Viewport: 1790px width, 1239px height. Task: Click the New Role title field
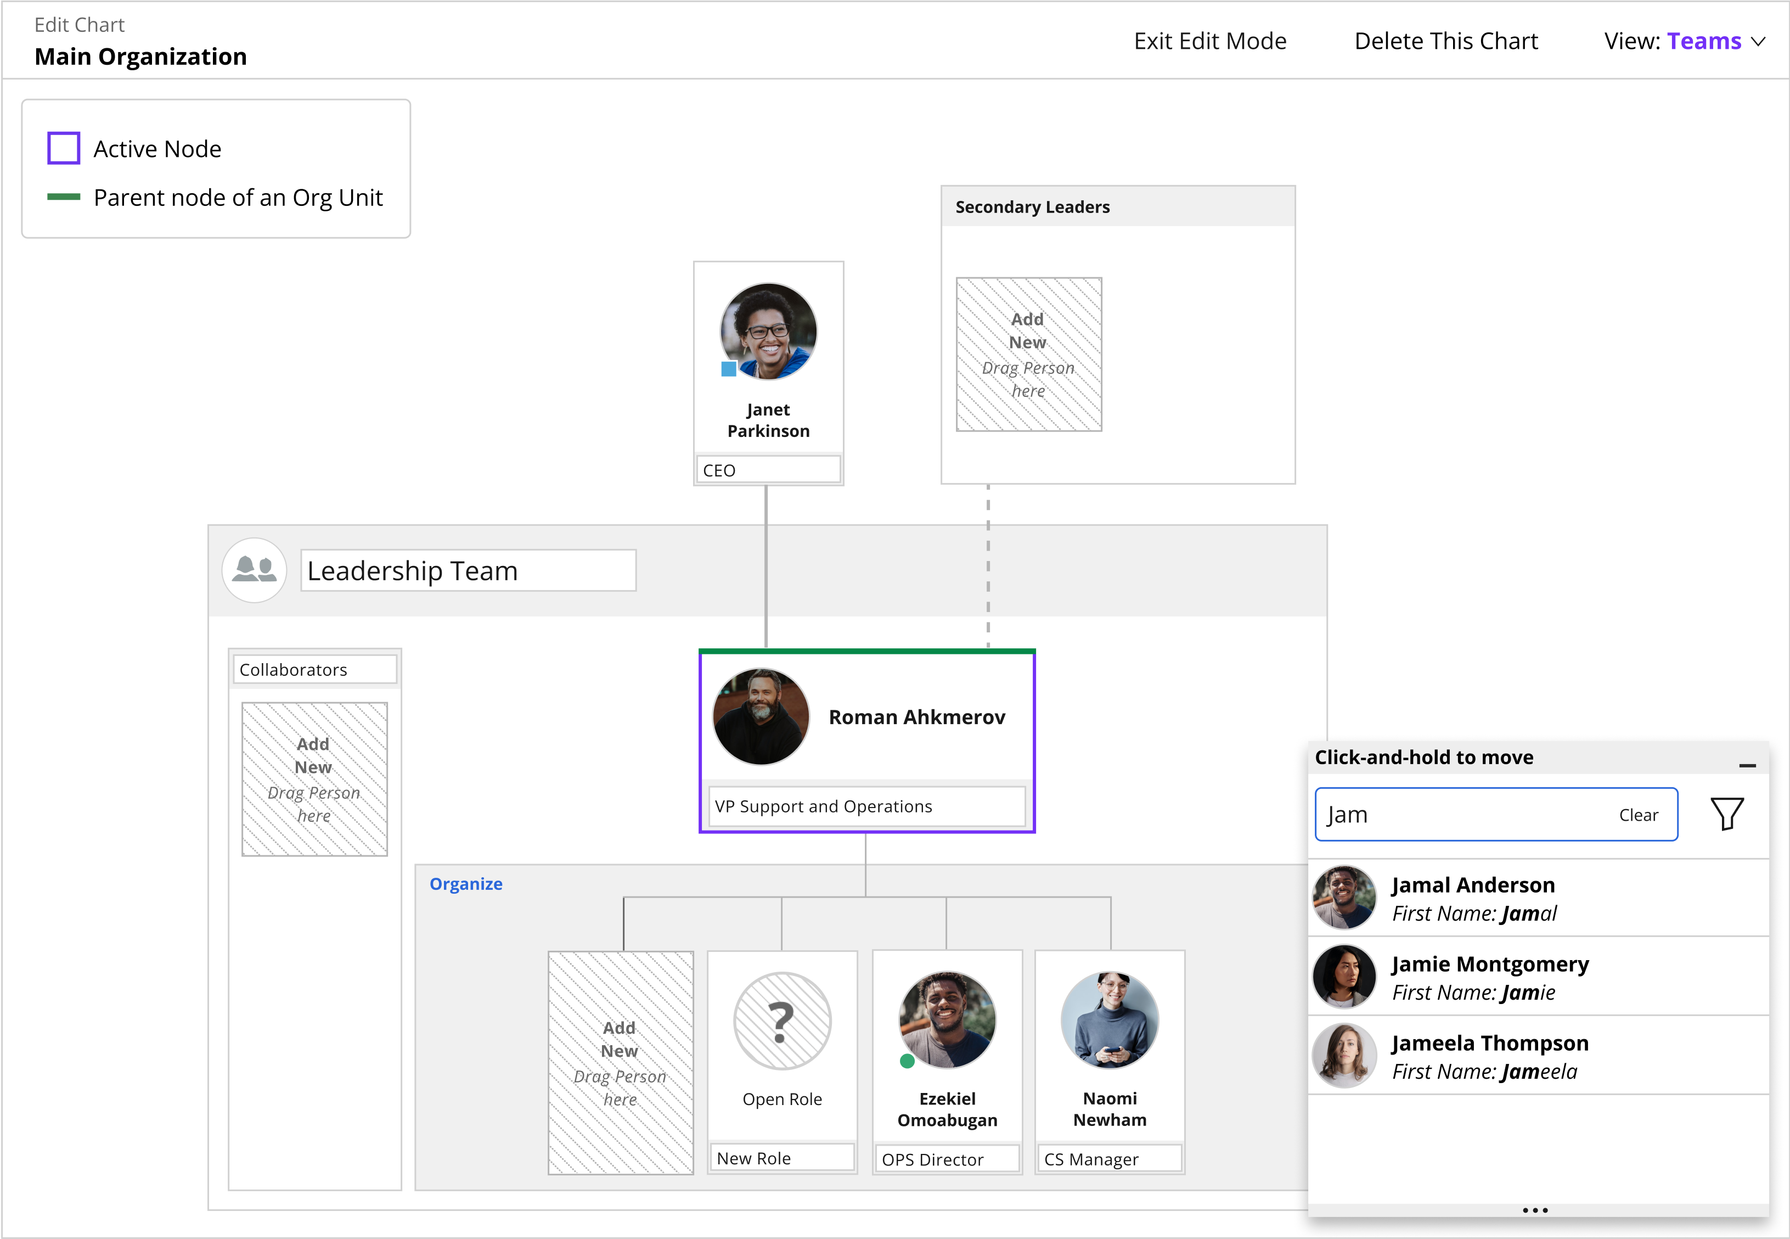click(x=781, y=1158)
